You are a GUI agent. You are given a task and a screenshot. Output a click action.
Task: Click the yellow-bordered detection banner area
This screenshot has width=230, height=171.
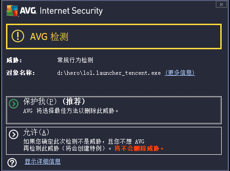114,37
